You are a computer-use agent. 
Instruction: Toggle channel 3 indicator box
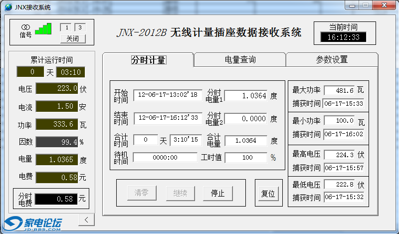tap(80, 27)
